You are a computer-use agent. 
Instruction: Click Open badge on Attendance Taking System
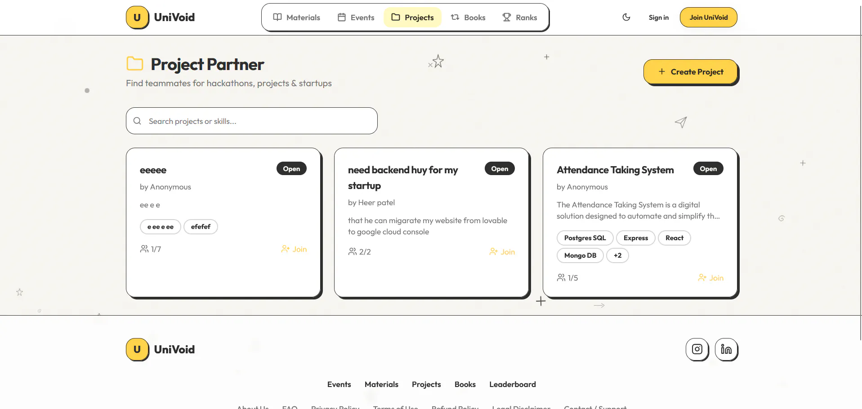click(x=708, y=169)
